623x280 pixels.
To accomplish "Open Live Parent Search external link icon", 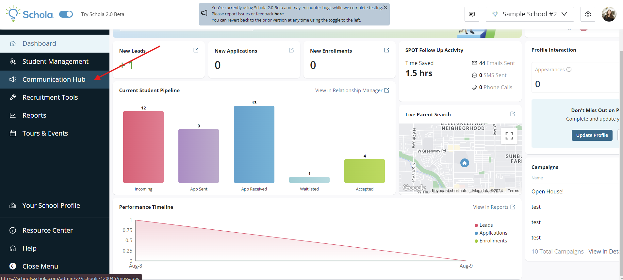I will (x=513, y=114).
